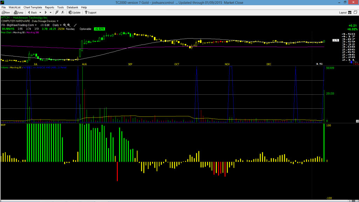Click the small square icon at the volume pane's right edge
Screen dimensions: 359x202
click(x=357, y=121)
